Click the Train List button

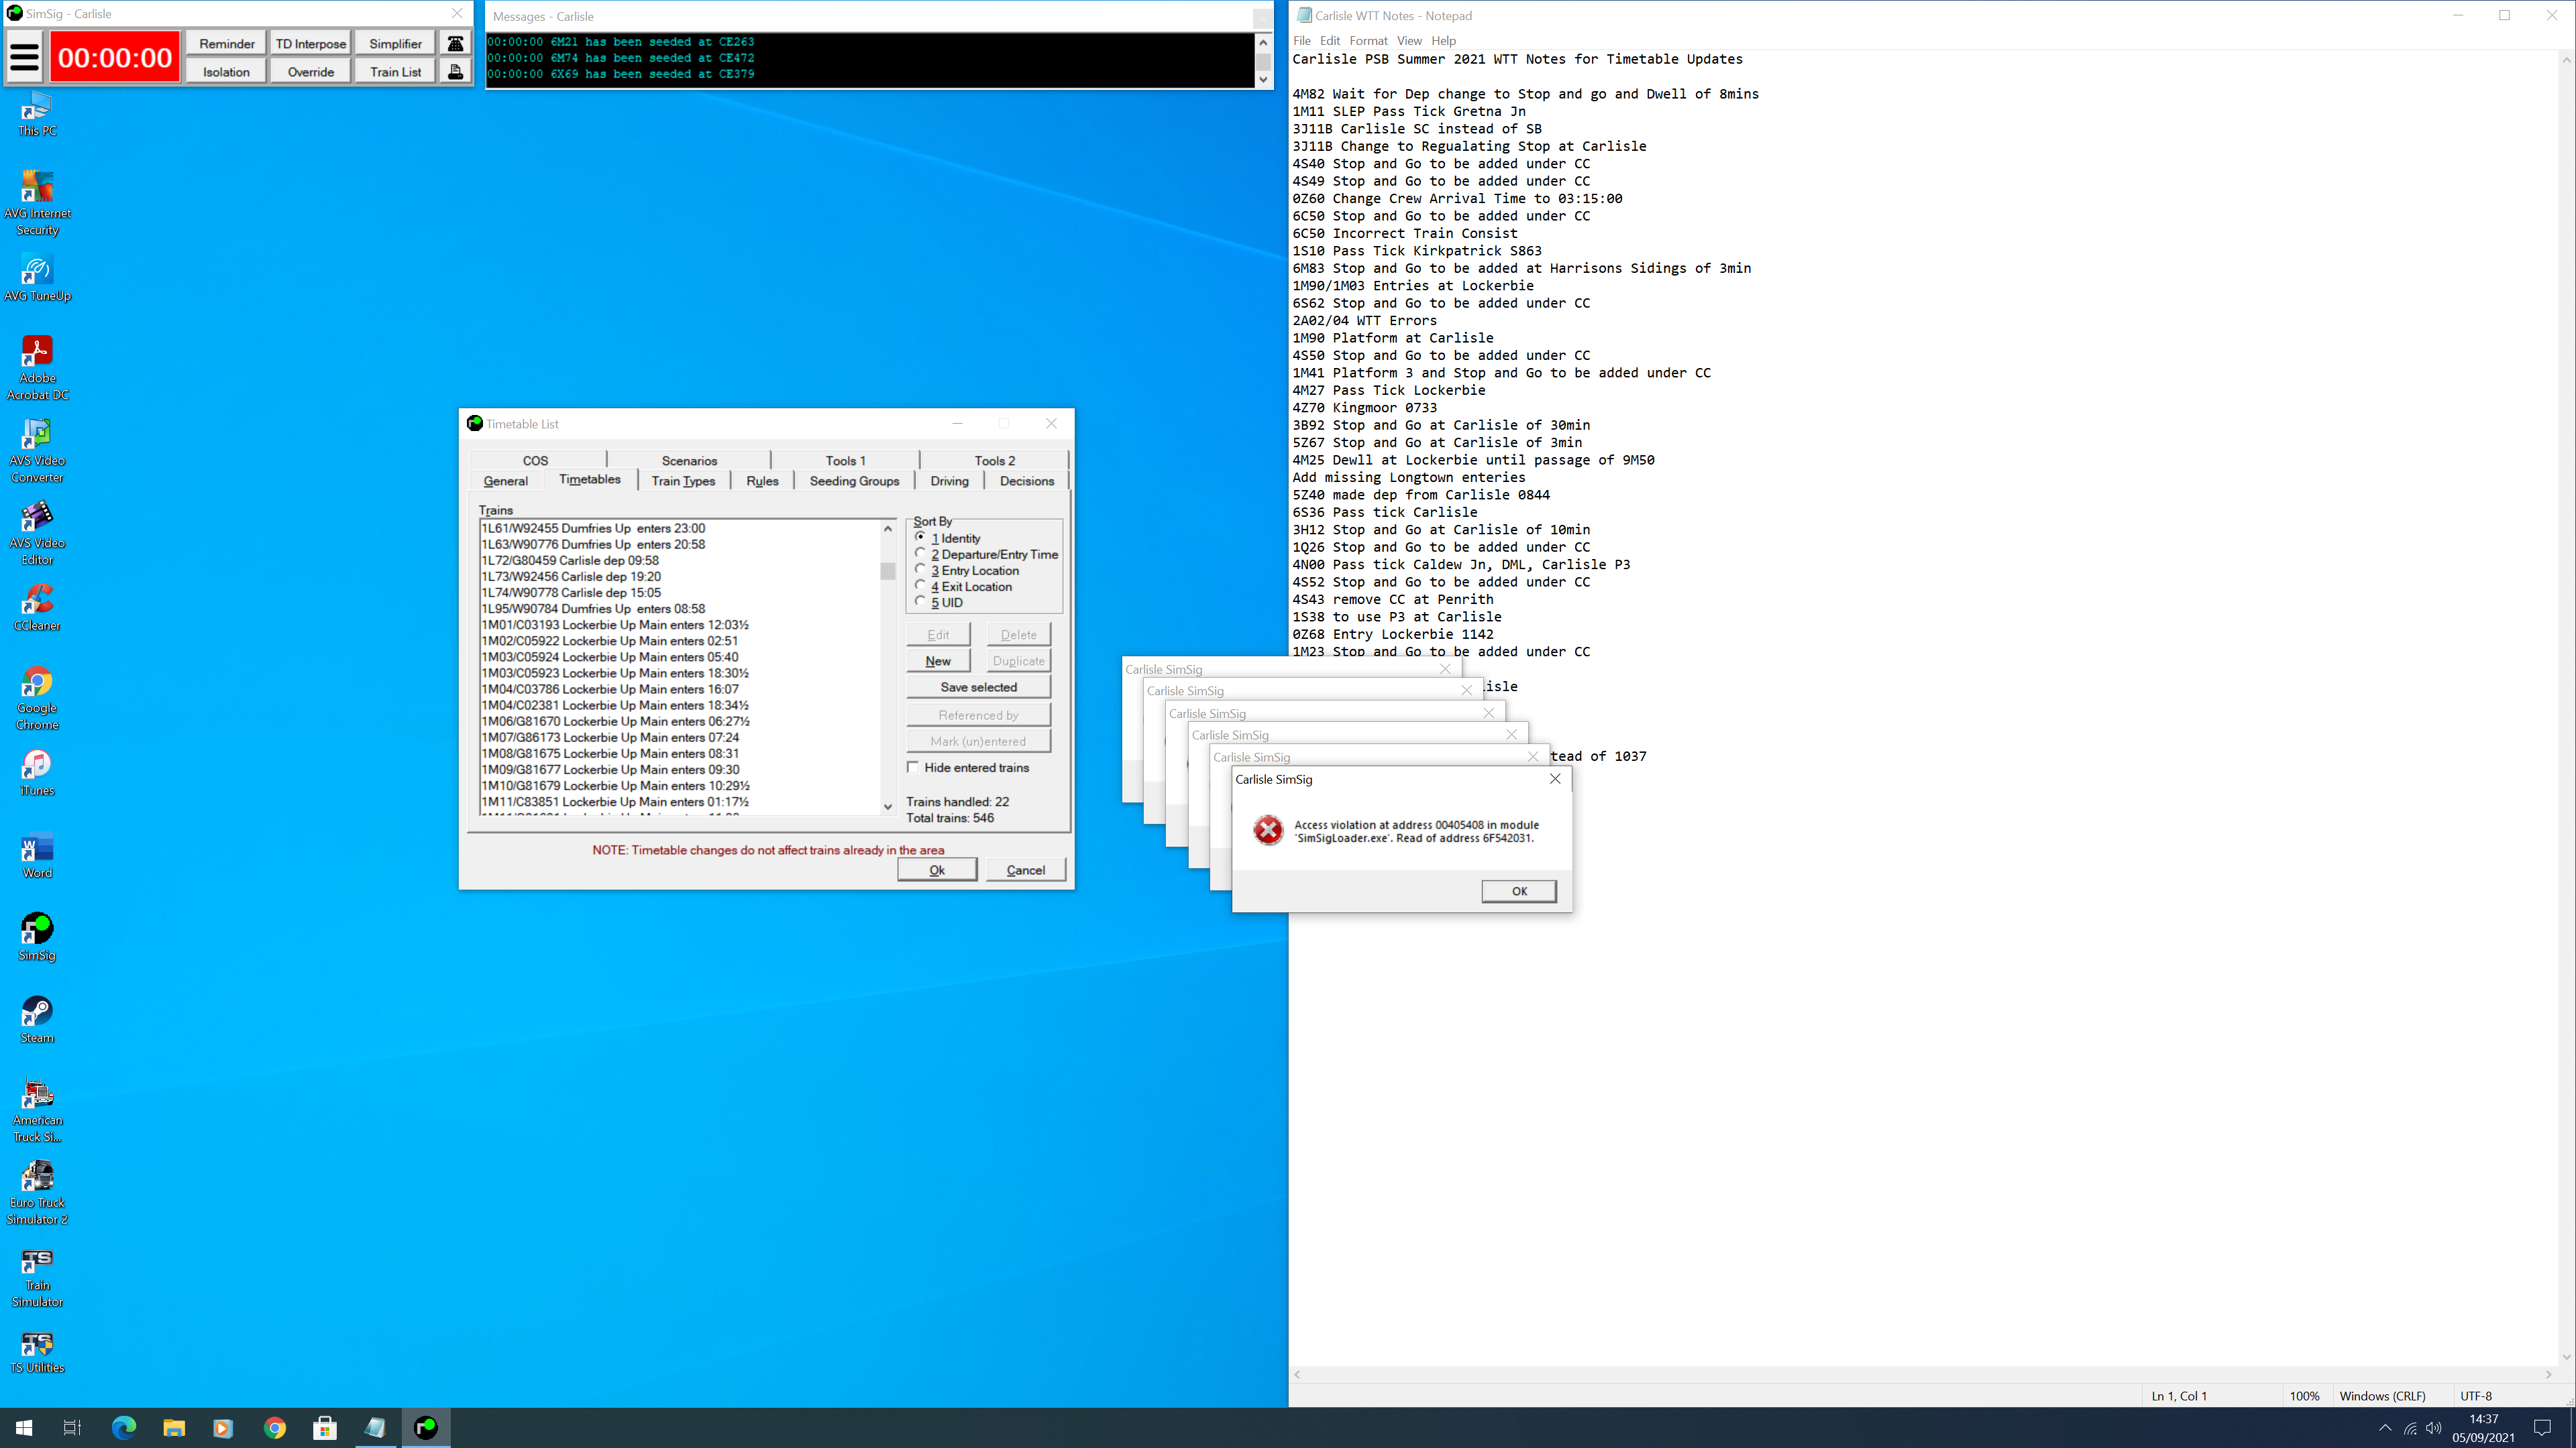point(395,71)
